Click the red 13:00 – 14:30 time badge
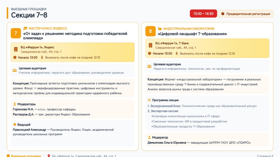The image size is (280, 157). 203,14
